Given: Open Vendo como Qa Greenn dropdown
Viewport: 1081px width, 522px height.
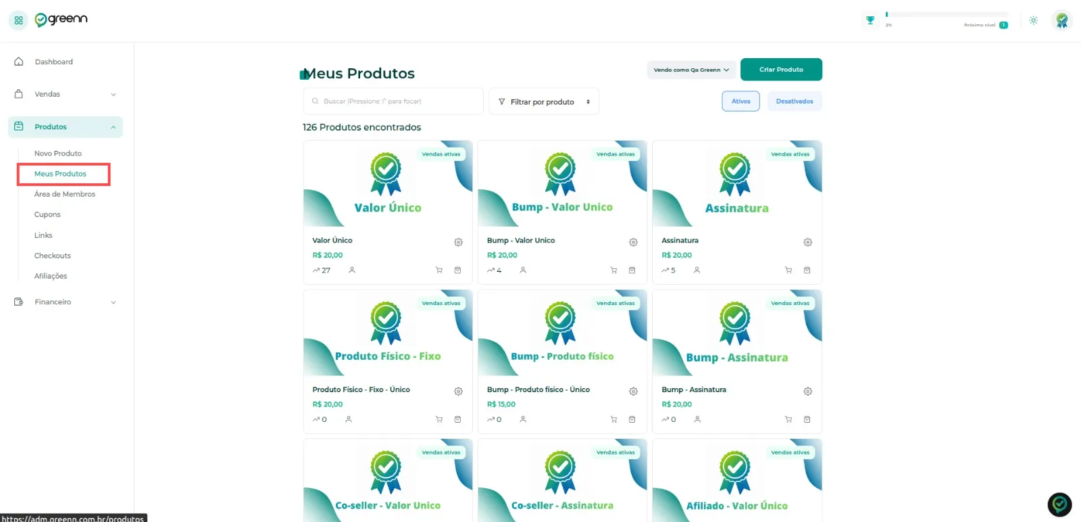Looking at the screenshot, I should coord(691,70).
